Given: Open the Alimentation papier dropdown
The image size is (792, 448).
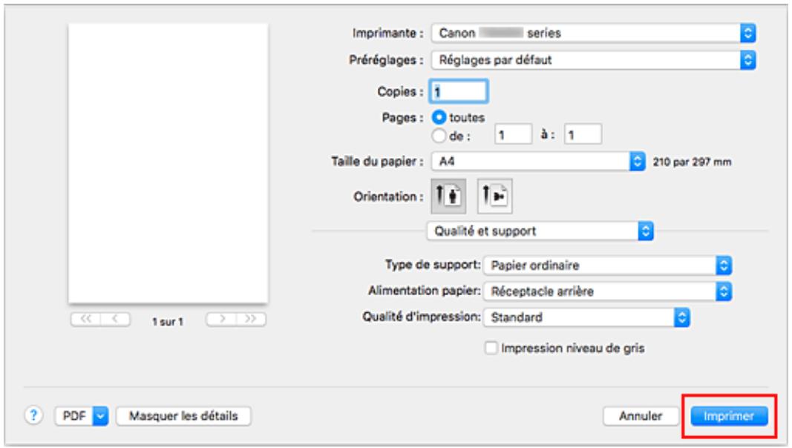Looking at the screenshot, I should (608, 291).
